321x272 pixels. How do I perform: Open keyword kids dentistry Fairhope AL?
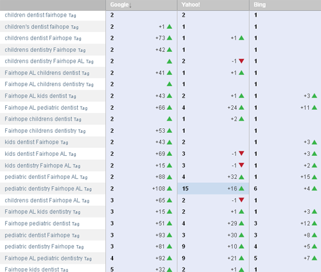pos(38,166)
